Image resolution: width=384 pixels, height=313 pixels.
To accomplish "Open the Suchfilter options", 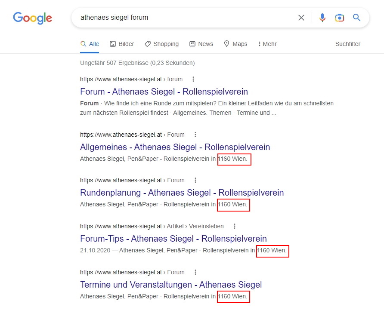I will pyautogui.click(x=347, y=44).
